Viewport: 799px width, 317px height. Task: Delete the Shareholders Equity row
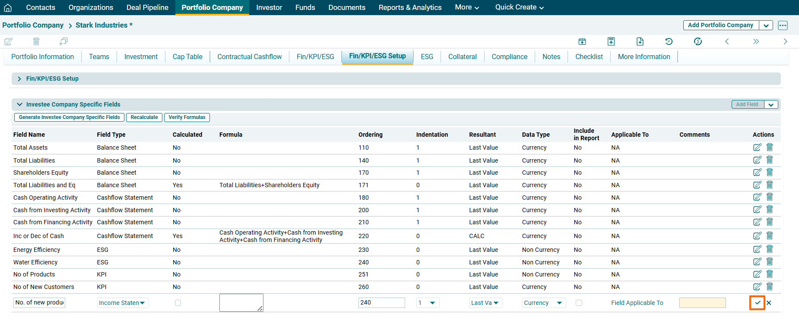tap(770, 173)
